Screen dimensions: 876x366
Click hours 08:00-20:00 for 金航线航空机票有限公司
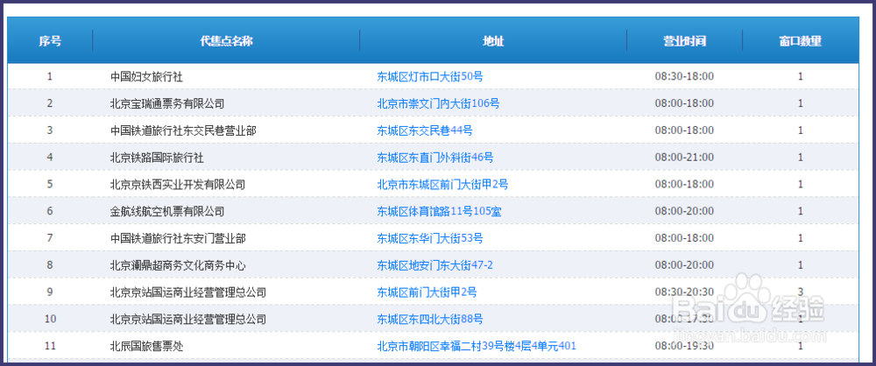point(684,211)
